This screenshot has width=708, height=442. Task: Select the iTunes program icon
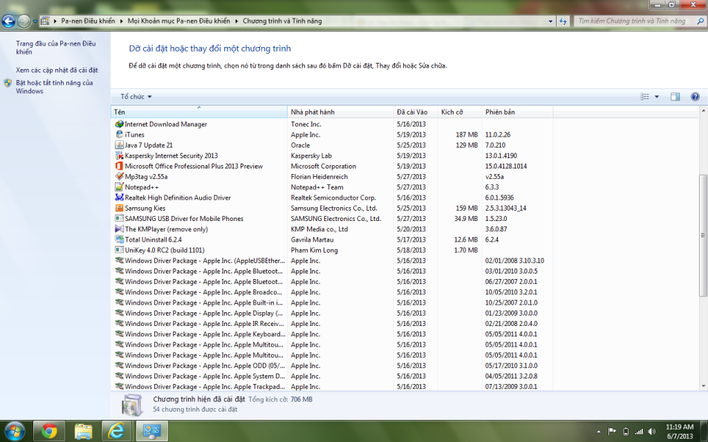[119, 135]
